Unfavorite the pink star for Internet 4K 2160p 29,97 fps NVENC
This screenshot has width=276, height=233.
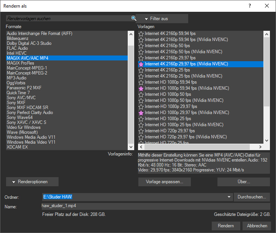(141, 64)
